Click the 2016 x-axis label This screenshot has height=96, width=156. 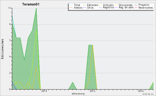(141, 91)
